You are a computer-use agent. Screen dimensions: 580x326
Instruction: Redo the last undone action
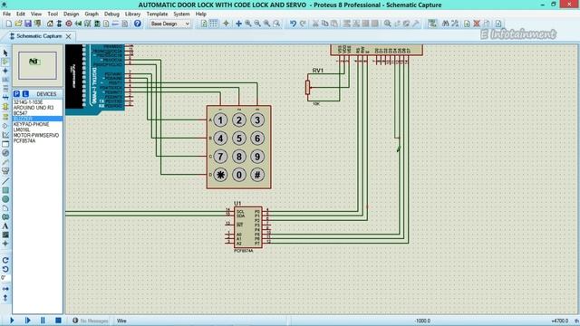(303, 24)
